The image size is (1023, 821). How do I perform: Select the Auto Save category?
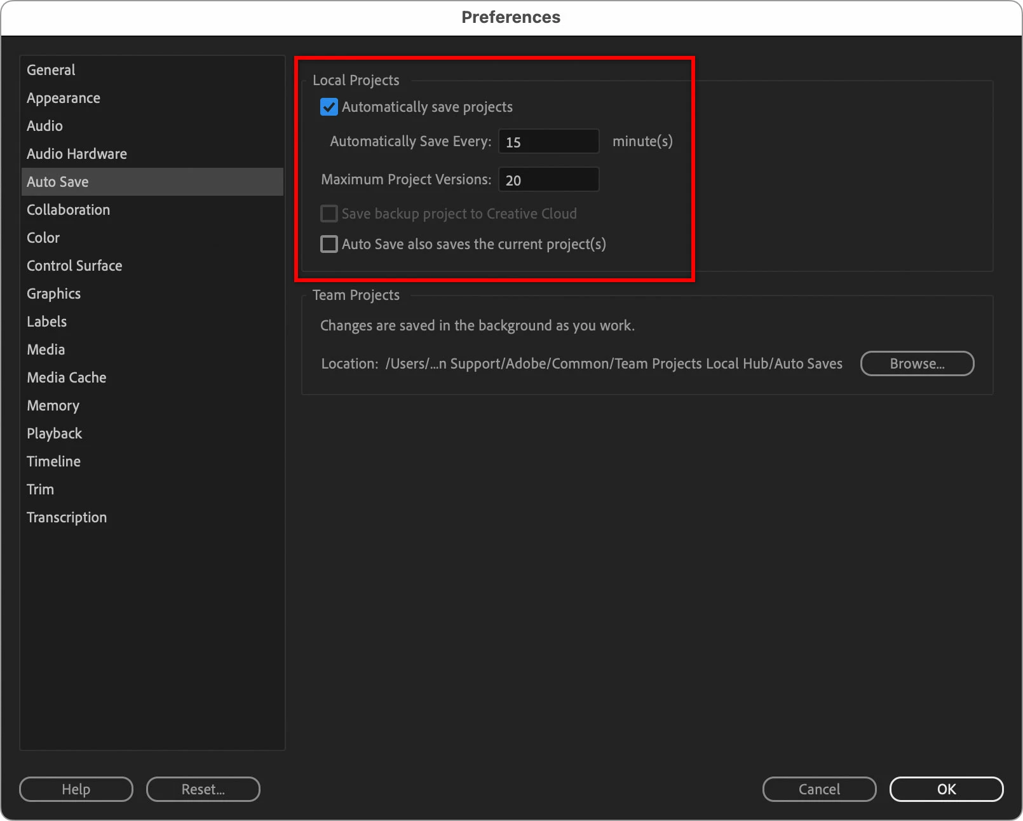pyautogui.click(x=152, y=182)
